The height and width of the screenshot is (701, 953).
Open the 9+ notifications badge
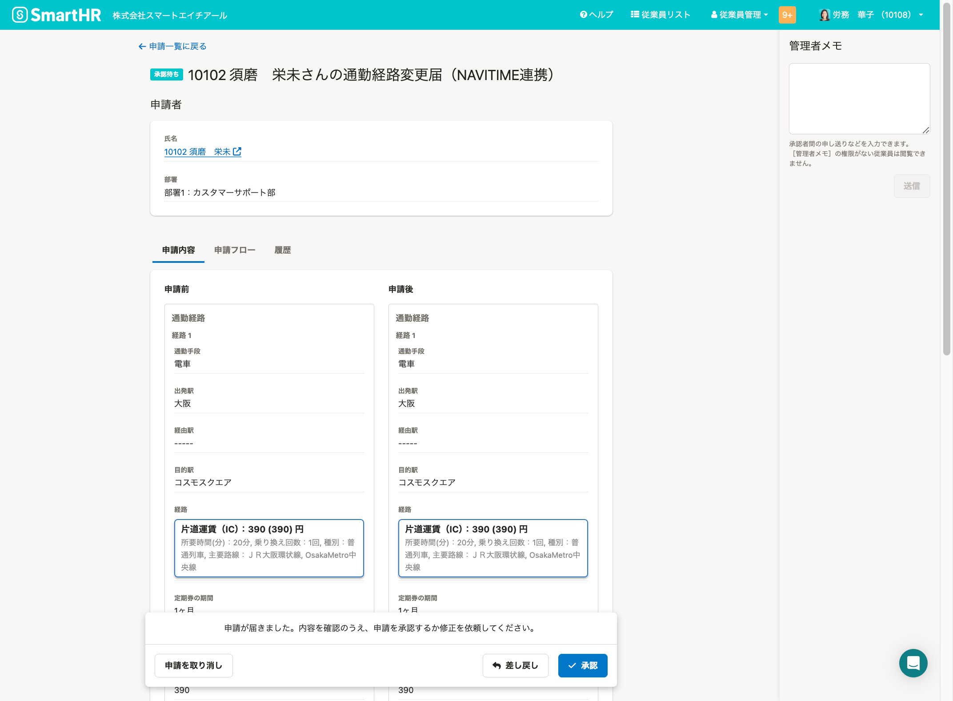click(x=787, y=15)
